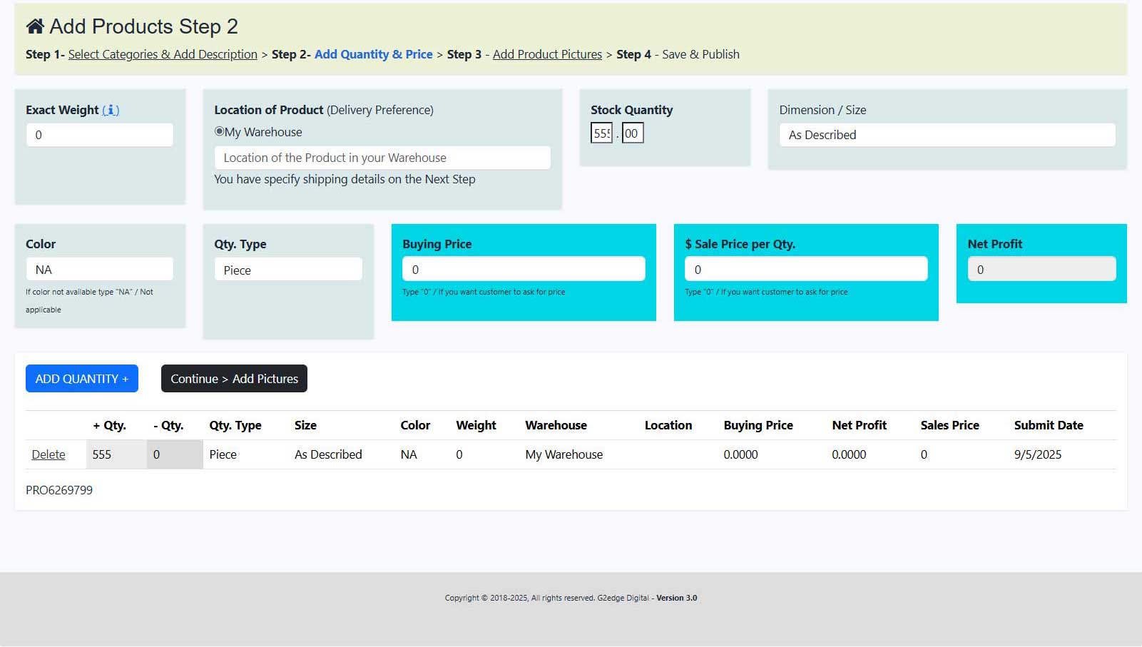1142x647 pixels.
Task: Click the product code PRO6269799
Action: (x=59, y=490)
